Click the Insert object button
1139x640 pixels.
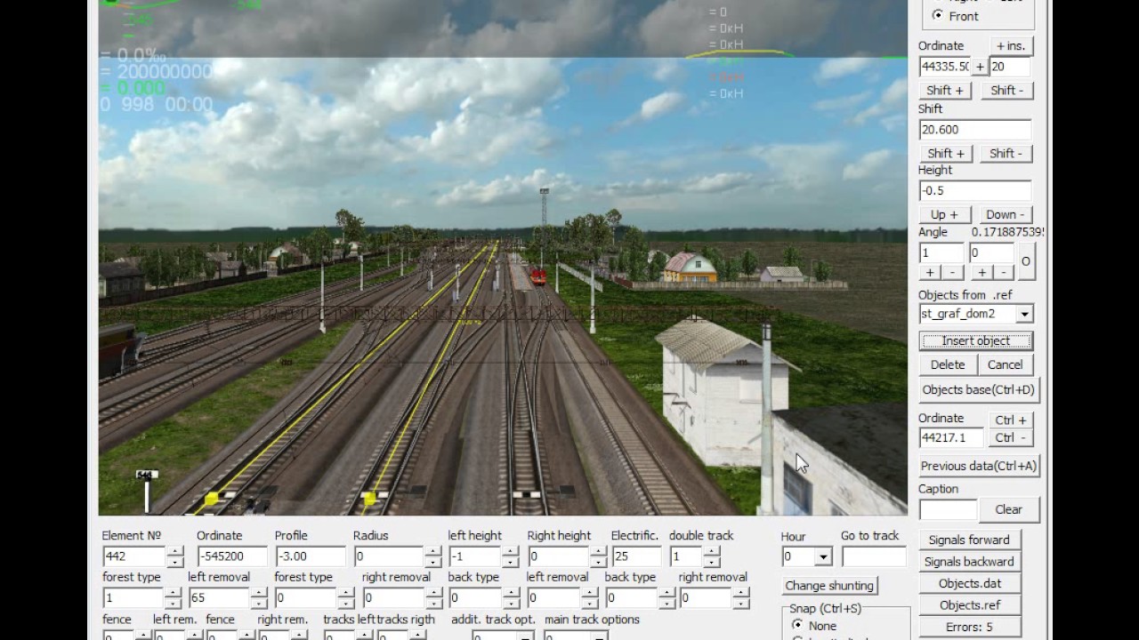[x=976, y=340]
